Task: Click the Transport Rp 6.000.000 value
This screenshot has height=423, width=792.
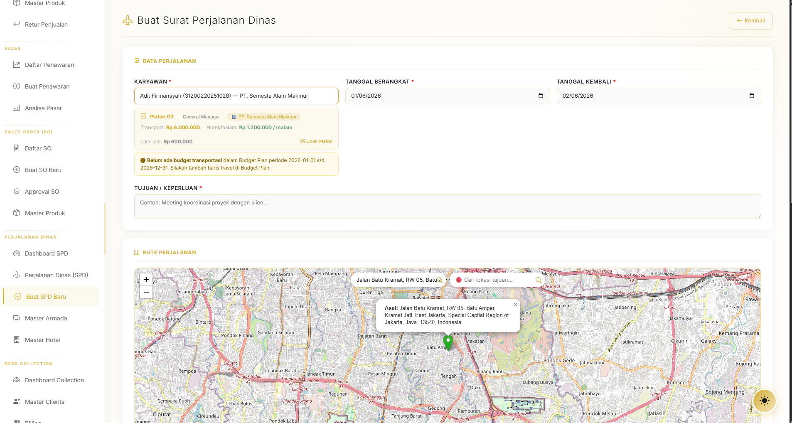Action: (183, 128)
